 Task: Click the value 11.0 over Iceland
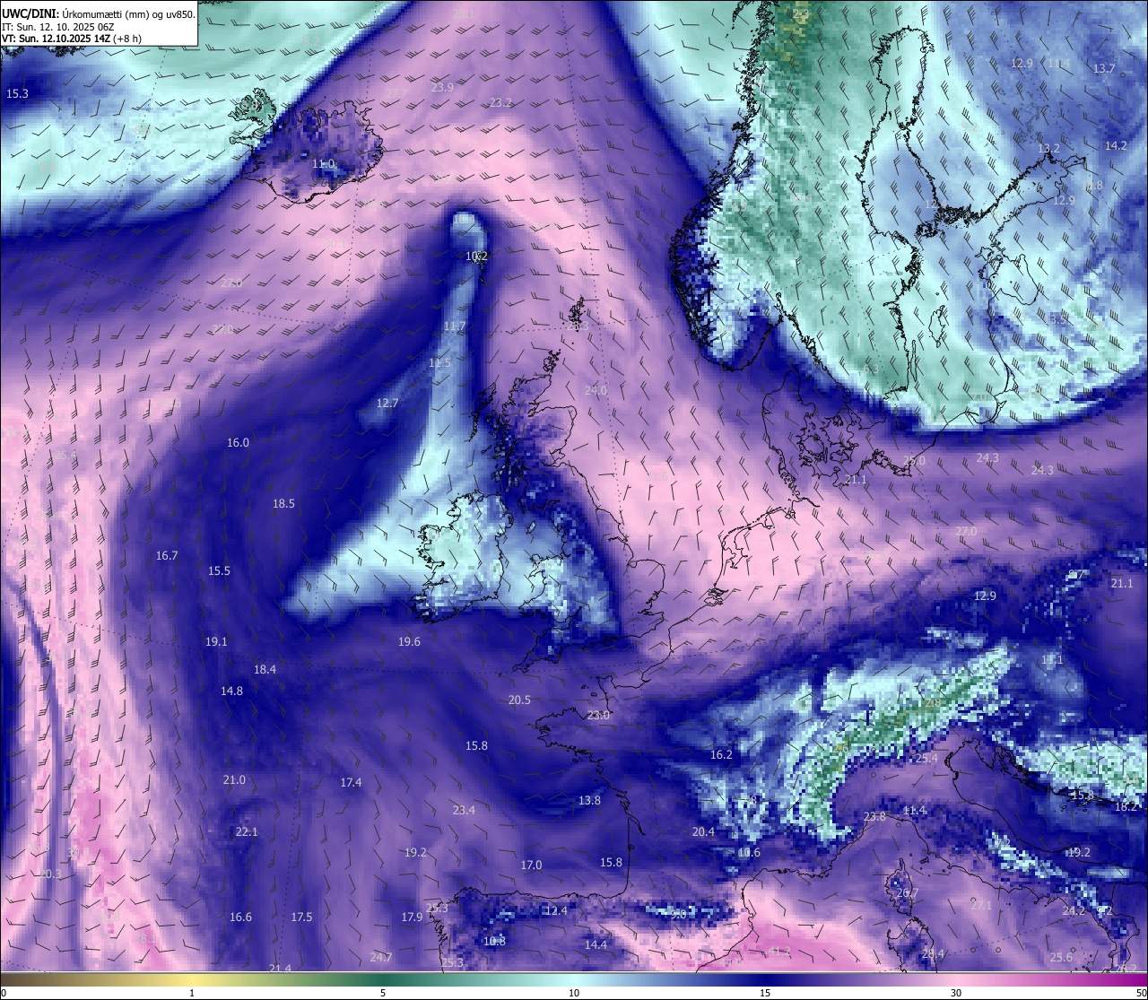324,164
